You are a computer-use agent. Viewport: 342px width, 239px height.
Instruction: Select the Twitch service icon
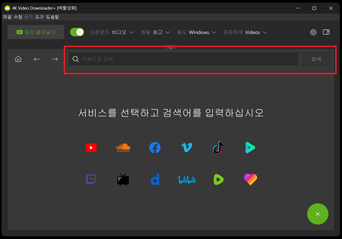91,180
